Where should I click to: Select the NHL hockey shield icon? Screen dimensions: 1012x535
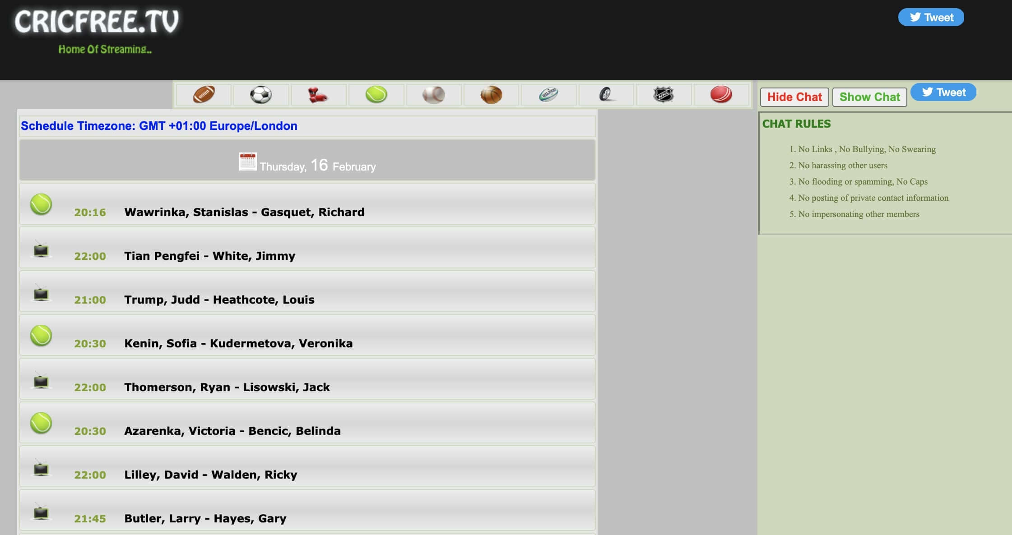[x=663, y=95]
